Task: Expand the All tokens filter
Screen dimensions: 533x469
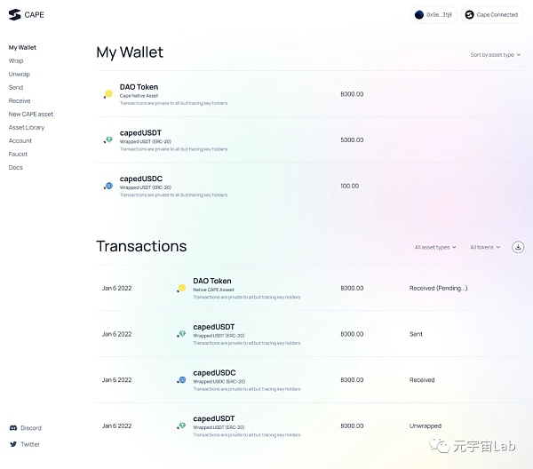Action: (485, 247)
